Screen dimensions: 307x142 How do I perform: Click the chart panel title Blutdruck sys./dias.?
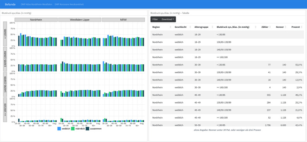click(16, 13)
